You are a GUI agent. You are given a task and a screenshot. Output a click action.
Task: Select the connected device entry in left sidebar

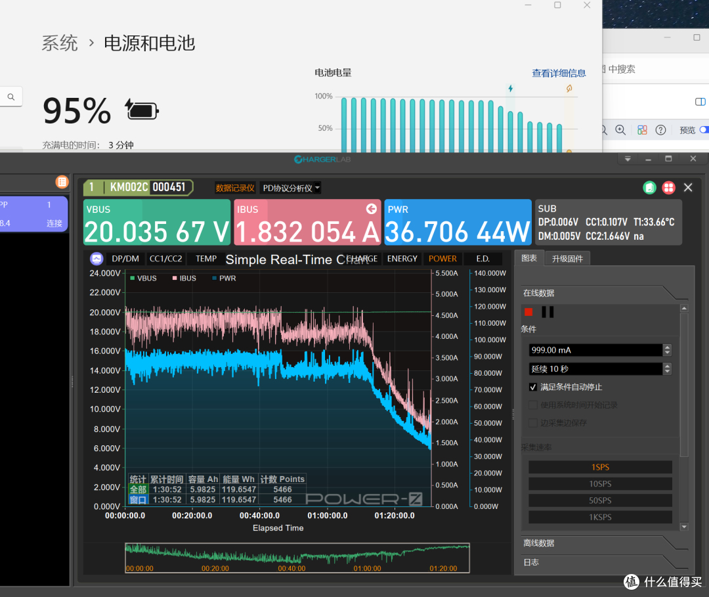coord(33,214)
